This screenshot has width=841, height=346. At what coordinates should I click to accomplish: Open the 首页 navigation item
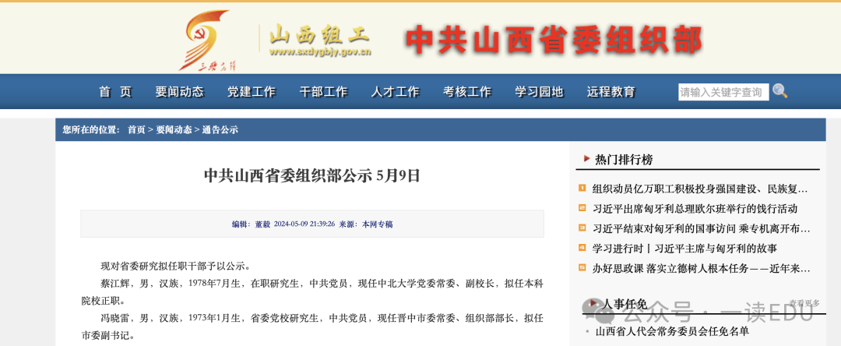pos(115,92)
